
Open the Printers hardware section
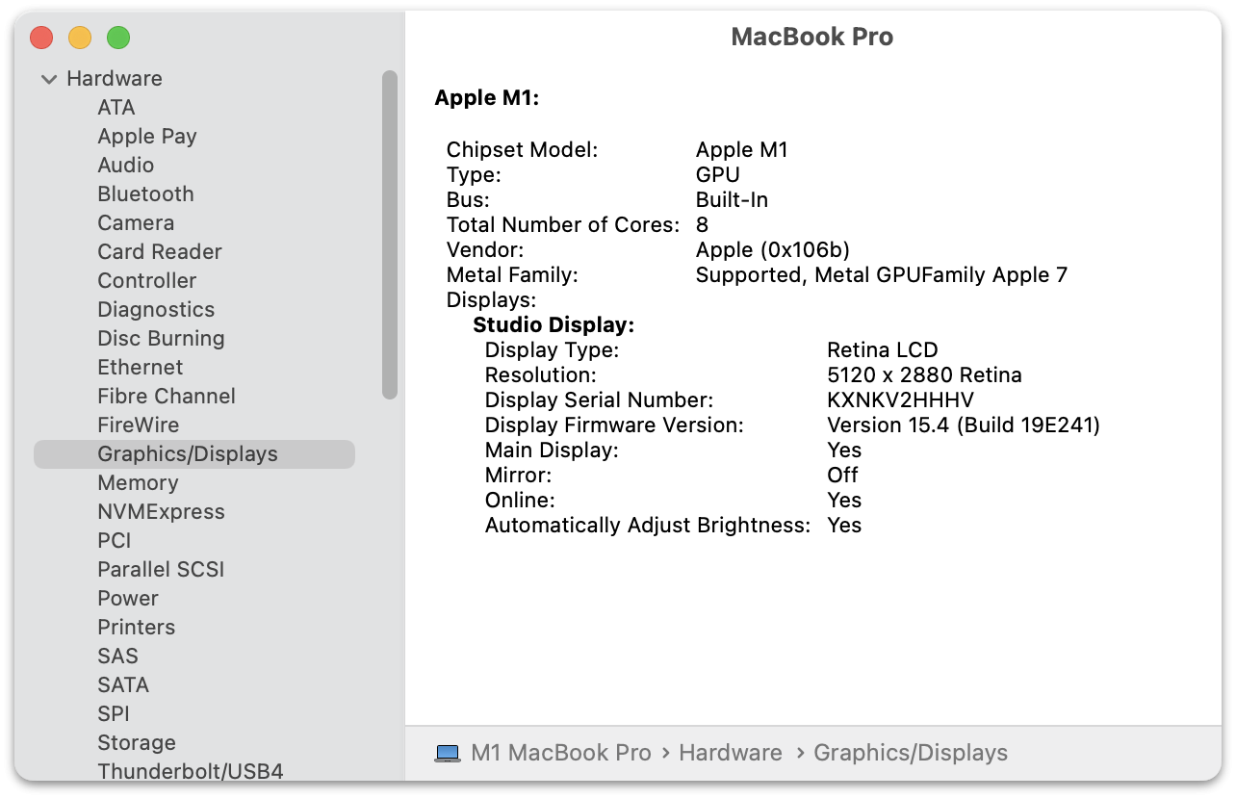[136, 627]
